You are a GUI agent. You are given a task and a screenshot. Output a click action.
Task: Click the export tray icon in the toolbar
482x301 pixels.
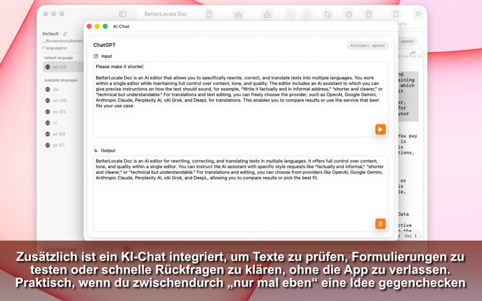click(x=267, y=14)
